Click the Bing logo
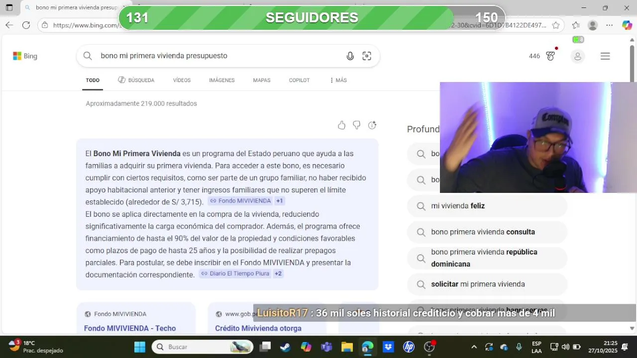Image resolution: width=637 pixels, height=358 pixels. pyautogui.click(x=25, y=56)
